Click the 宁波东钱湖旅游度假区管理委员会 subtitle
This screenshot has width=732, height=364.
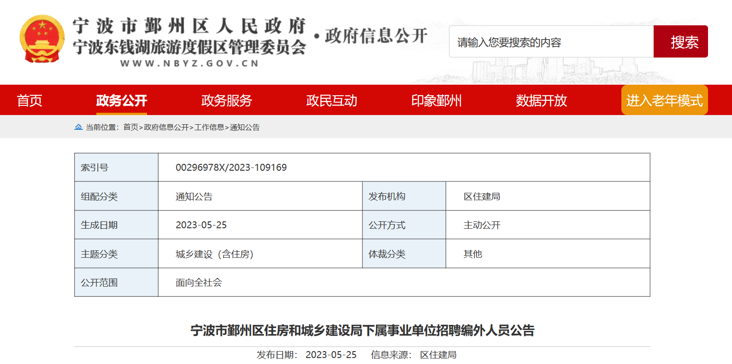click(189, 47)
